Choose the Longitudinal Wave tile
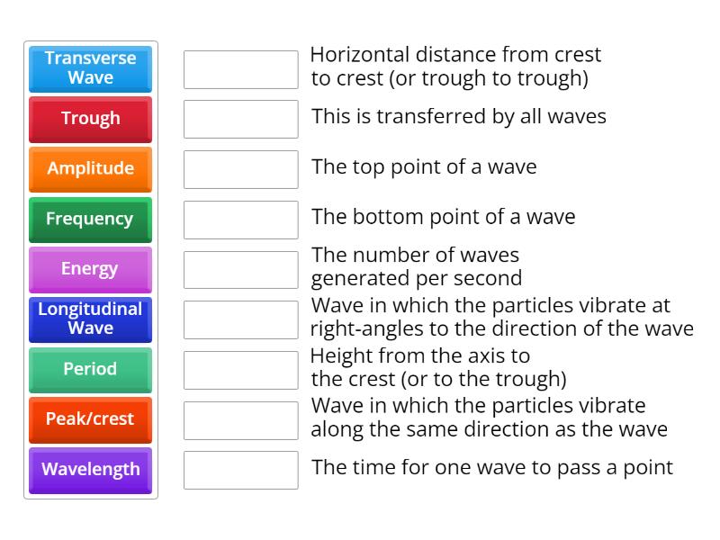The width and height of the screenshot is (720, 540). (90, 319)
